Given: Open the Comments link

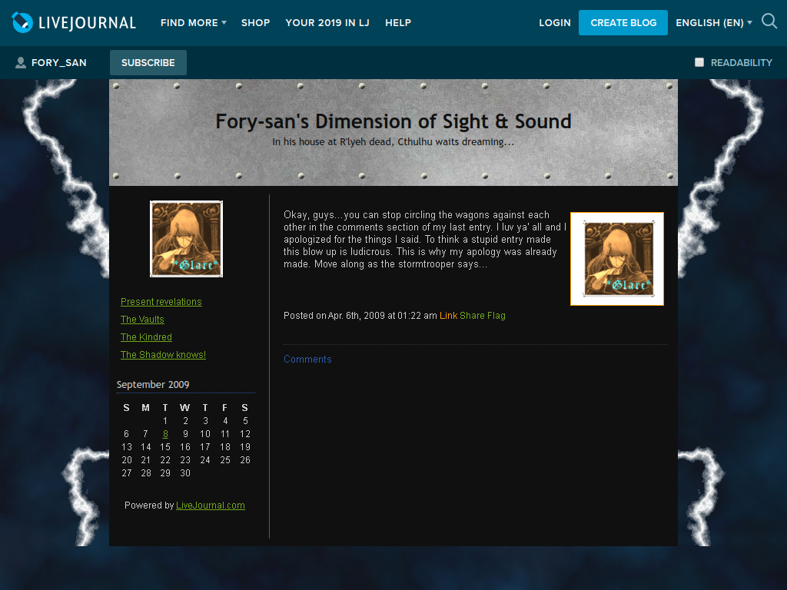Looking at the screenshot, I should pyautogui.click(x=307, y=360).
